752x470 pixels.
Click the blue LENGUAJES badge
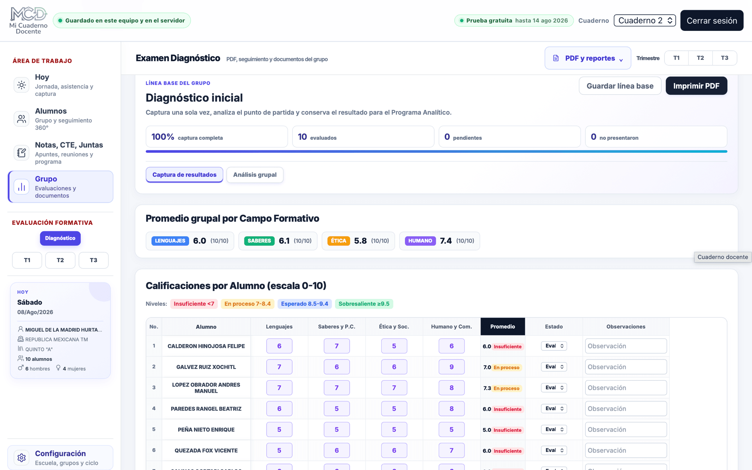click(170, 241)
